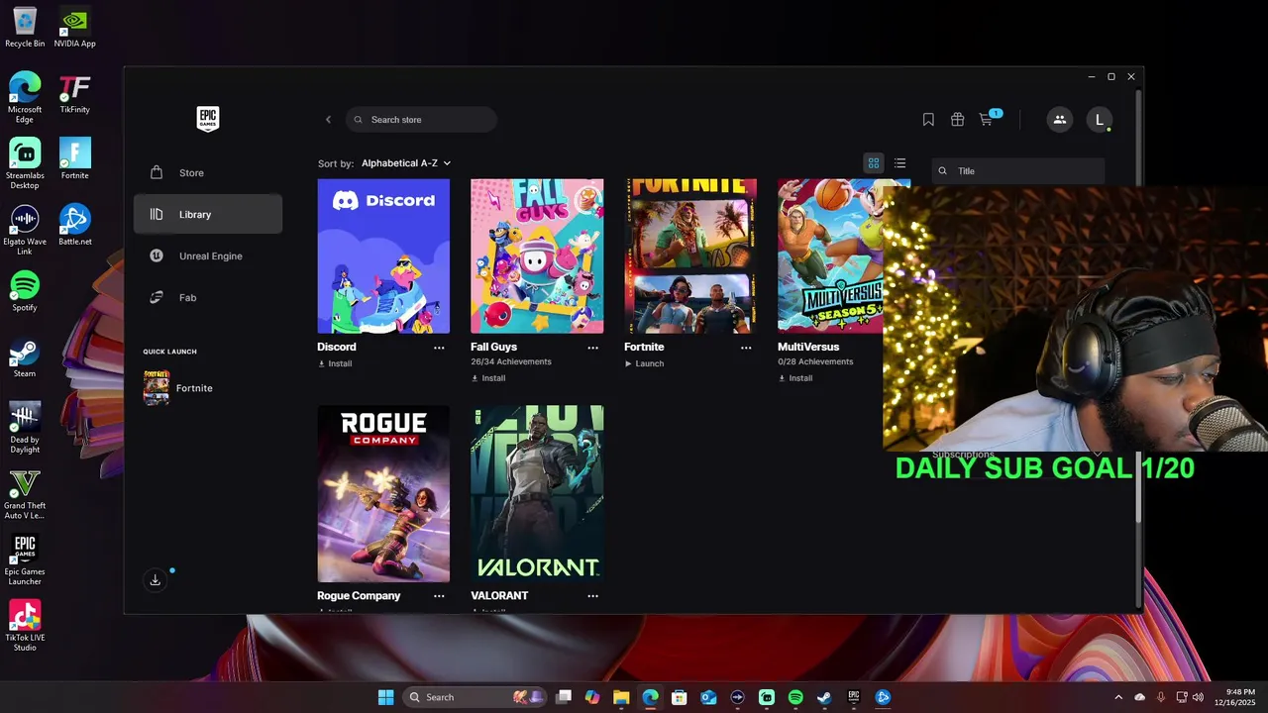
Task: Select Store in the sidebar
Action: [x=208, y=172]
